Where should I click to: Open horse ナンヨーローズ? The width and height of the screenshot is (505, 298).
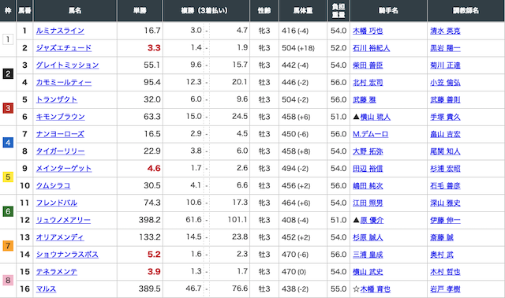pos(60,134)
